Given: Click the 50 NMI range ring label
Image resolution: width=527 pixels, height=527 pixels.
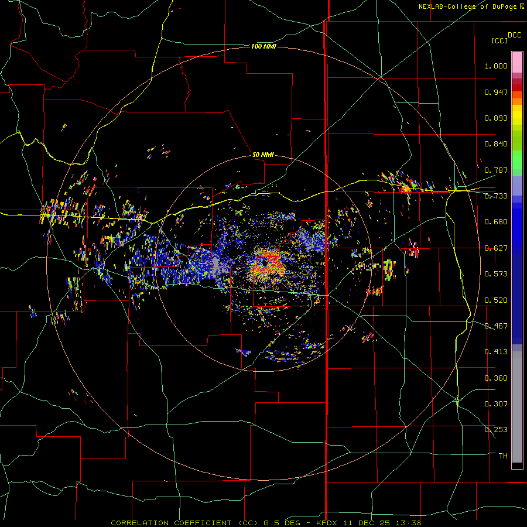Looking at the screenshot, I should pyautogui.click(x=263, y=155).
